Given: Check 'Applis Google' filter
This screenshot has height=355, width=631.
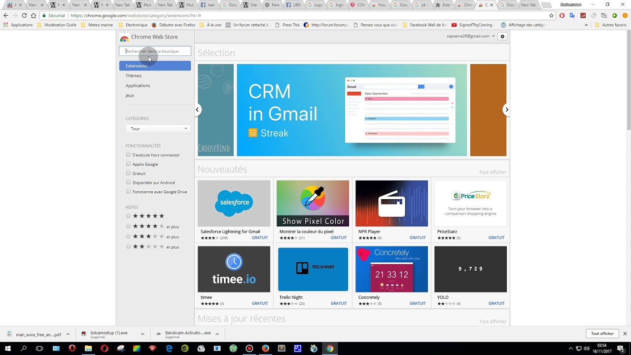Looking at the screenshot, I should click(128, 164).
